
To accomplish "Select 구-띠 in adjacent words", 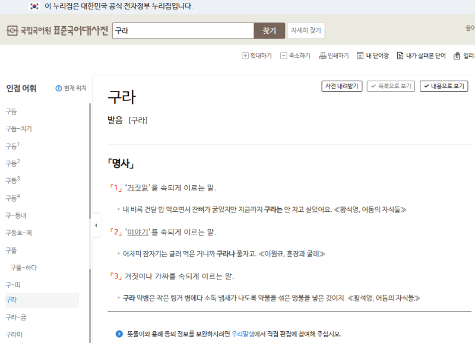I will pos(13,285).
